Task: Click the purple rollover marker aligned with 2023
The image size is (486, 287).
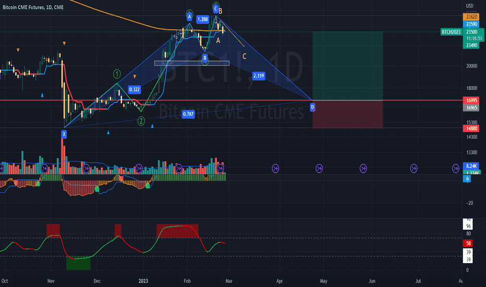Action: pyautogui.click(x=139, y=168)
